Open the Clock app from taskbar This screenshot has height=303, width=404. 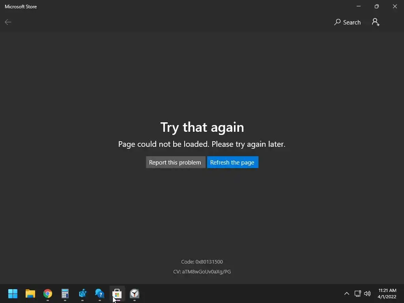135,294
